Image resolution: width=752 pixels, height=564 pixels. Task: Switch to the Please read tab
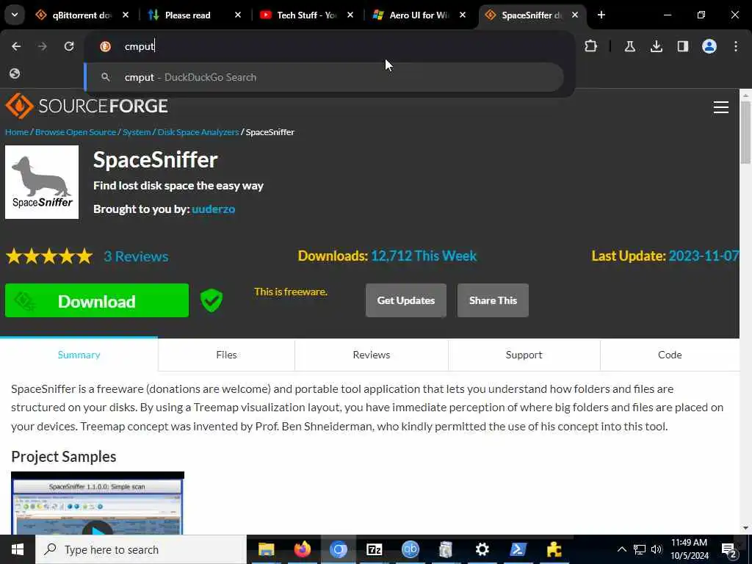(x=187, y=15)
